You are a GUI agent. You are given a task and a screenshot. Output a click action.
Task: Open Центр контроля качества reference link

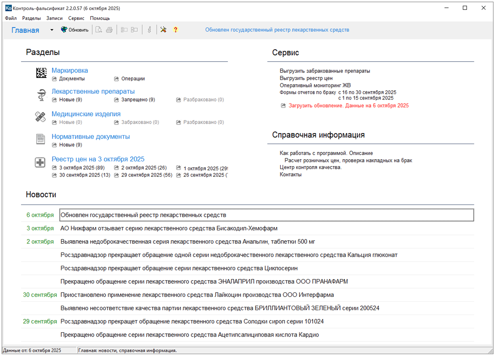click(x=310, y=167)
